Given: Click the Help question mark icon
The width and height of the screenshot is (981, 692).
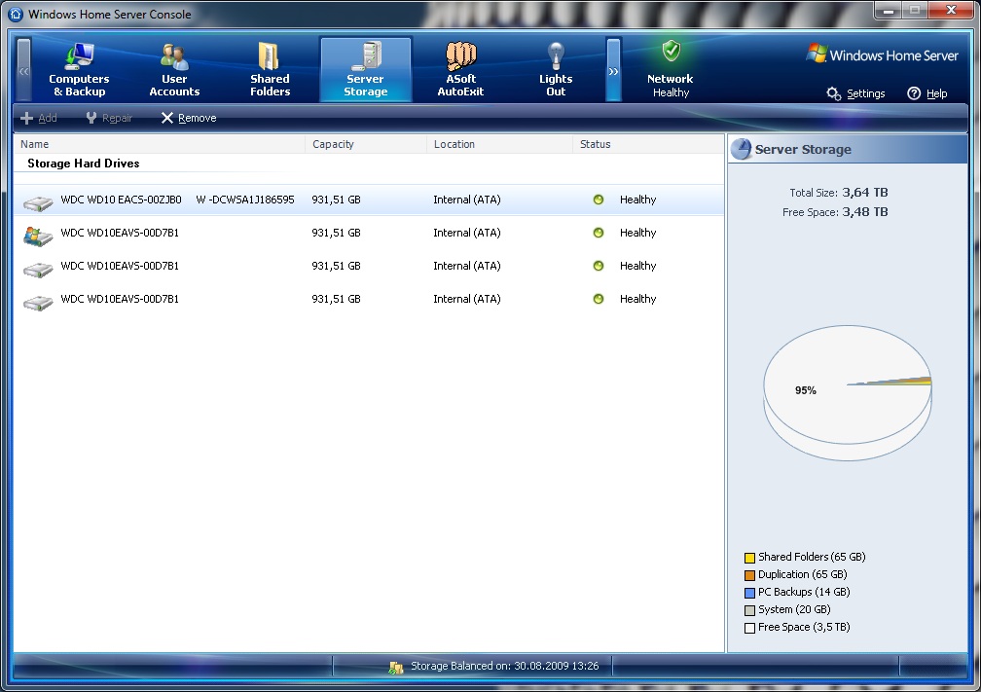Looking at the screenshot, I should click(914, 93).
